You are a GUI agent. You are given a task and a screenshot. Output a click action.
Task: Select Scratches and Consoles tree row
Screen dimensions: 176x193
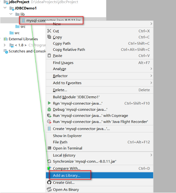(27, 51)
